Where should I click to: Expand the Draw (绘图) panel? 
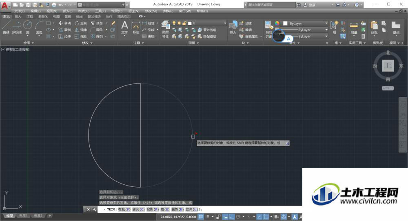click(29, 43)
